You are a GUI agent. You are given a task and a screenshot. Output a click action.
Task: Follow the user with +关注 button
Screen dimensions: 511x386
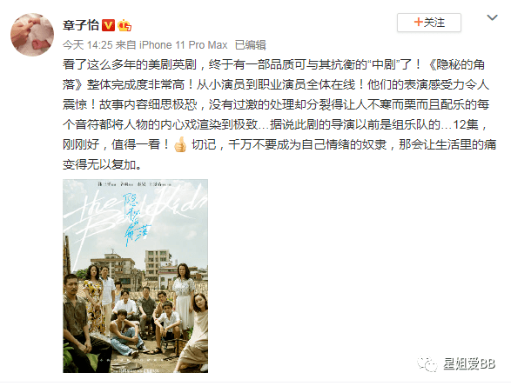tap(429, 23)
